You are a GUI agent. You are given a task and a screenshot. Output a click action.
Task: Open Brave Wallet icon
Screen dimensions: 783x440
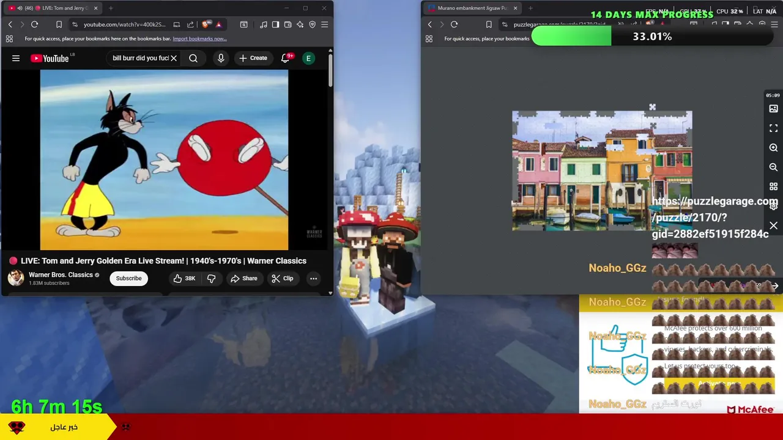point(288,24)
